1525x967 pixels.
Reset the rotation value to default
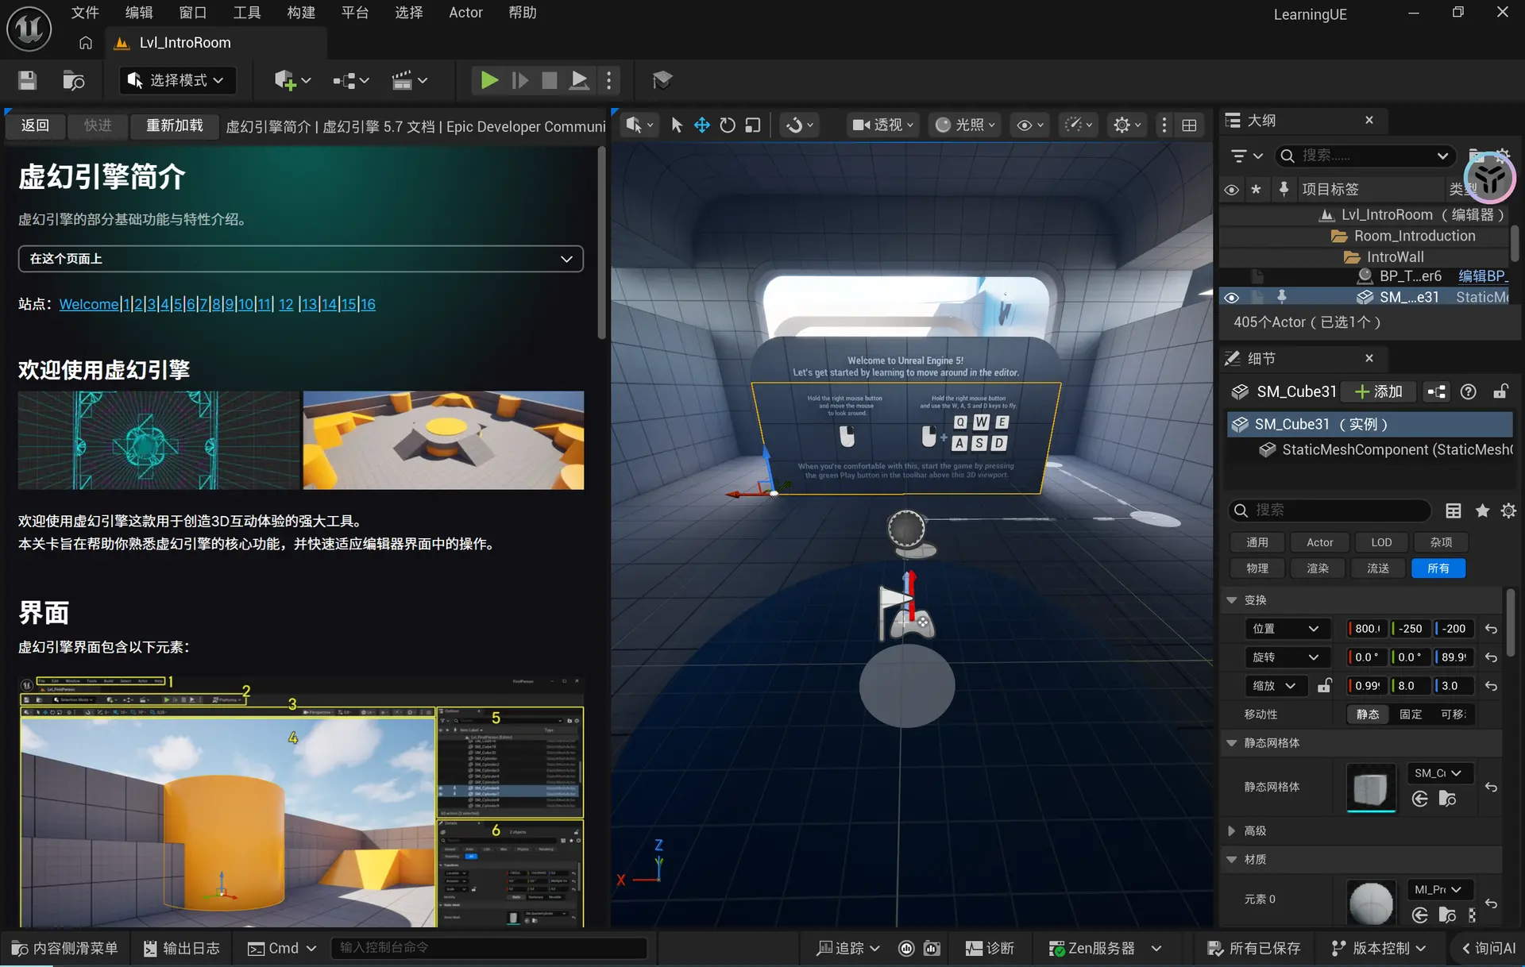tap(1491, 657)
